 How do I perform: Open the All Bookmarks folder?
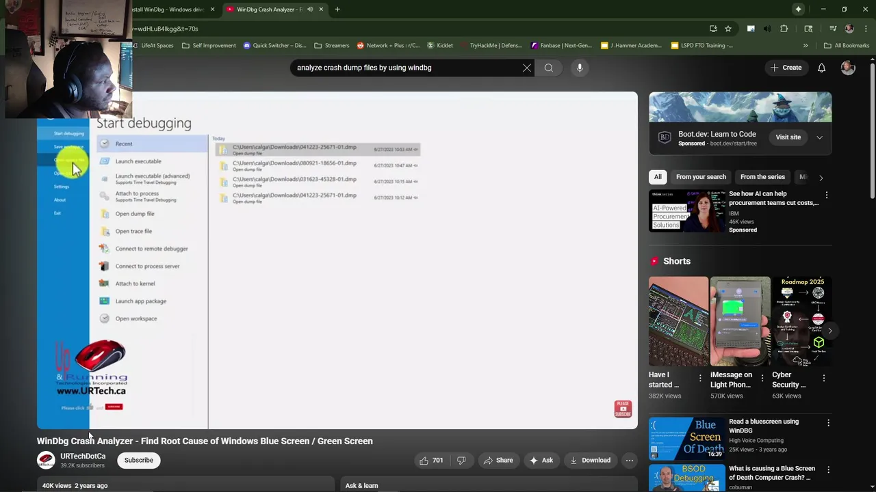pyautogui.click(x=847, y=46)
